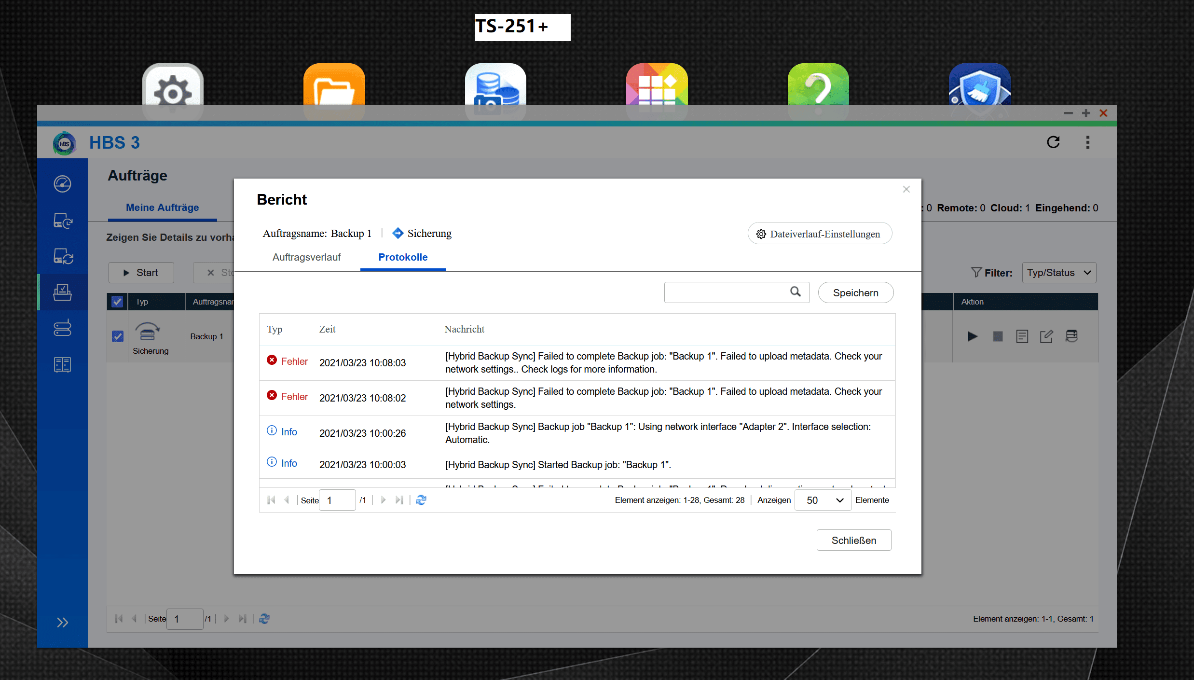Select the Meine Aufträge tab
1194x680 pixels.
point(162,208)
